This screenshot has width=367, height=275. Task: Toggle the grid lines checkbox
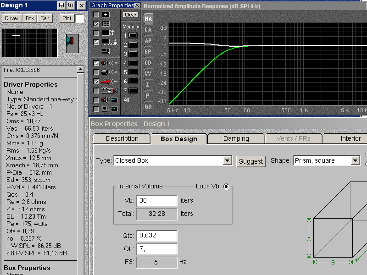[96, 24]
